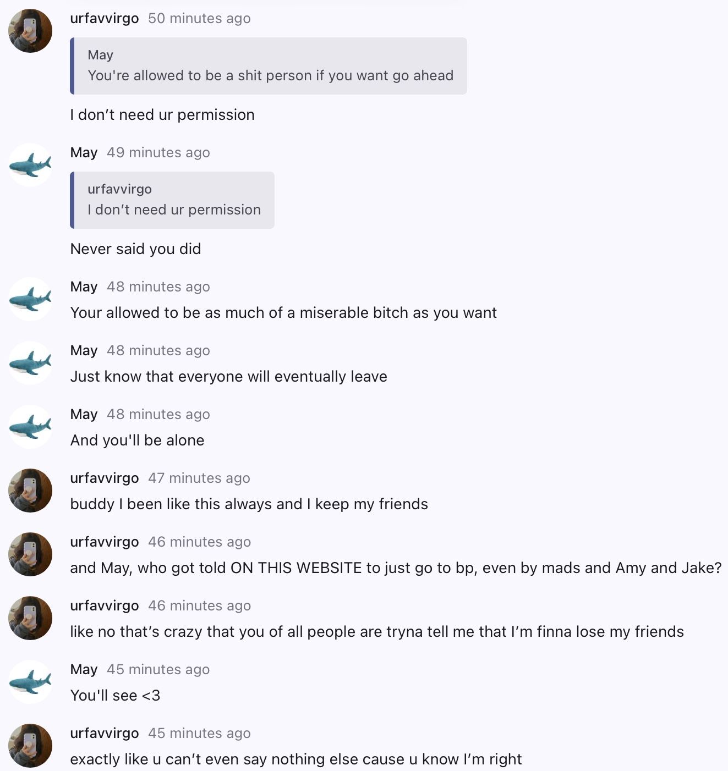This screenshot has height=771, width=728.
Task: Click shark avatar next to 'Just know that everyone' message
Action: pyautogui.click(x=30, y=363)
